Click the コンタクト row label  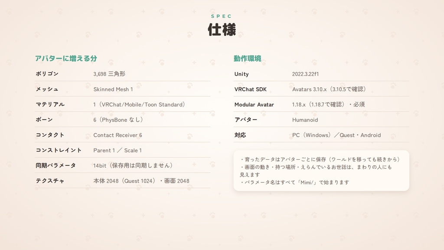point(50,135)
